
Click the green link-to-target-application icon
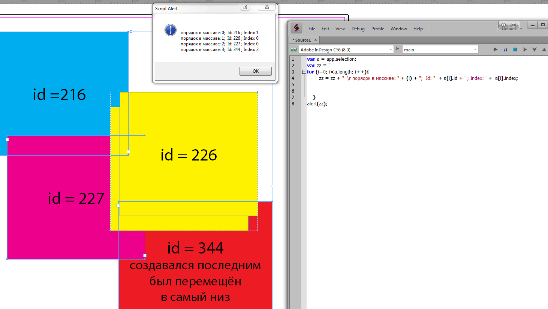click(x=293, y=49)
